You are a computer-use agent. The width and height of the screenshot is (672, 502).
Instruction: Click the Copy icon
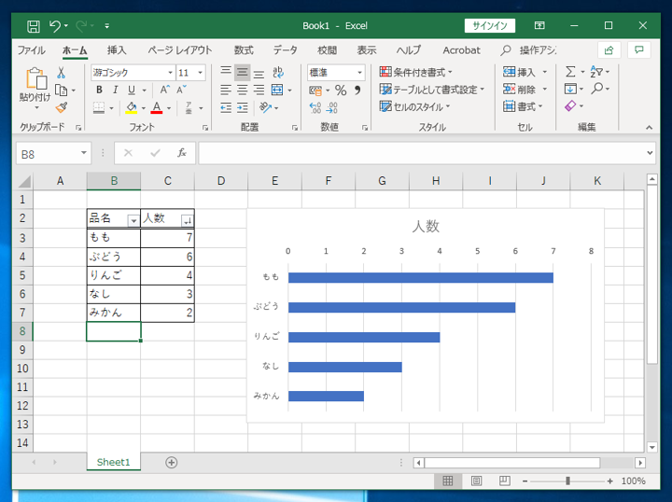62,91
